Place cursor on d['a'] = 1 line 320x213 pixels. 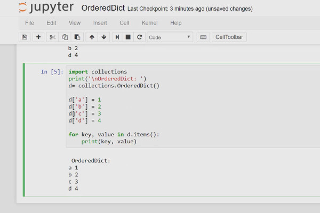tap(85, 100)
